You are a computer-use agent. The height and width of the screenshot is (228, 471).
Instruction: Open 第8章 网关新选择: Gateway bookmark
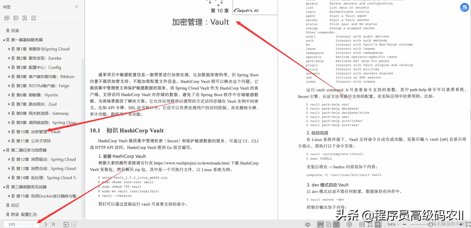click(42, 113)
